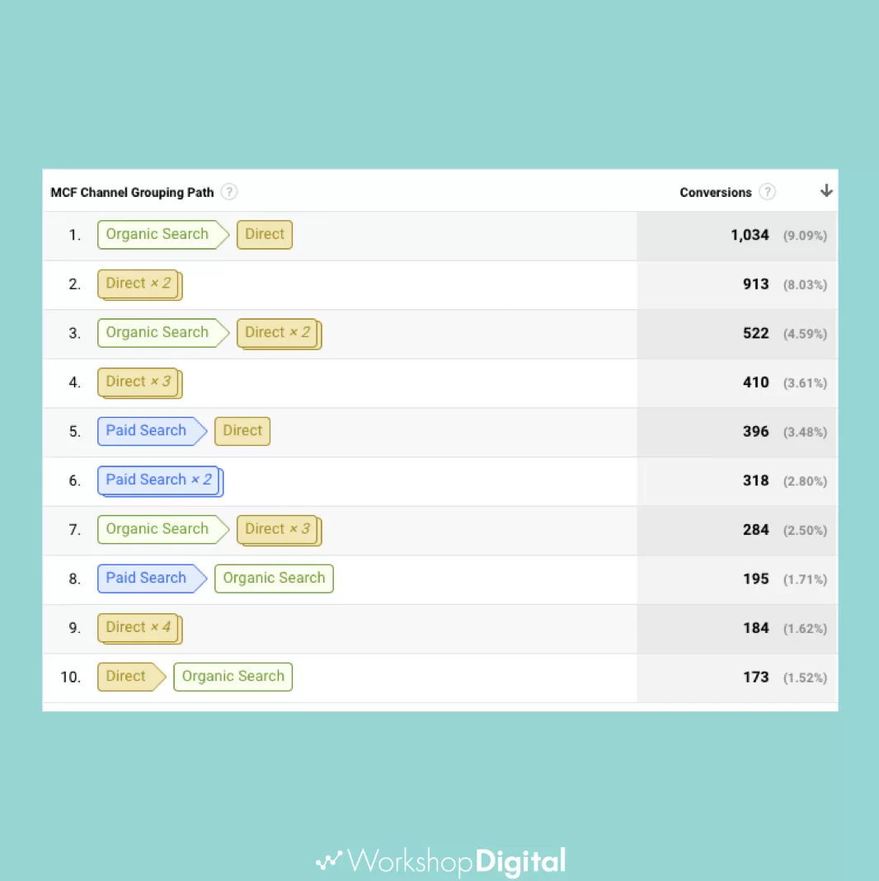Select the Paid Search × 2 tag
Screen dimensions: 879x881
click(x=160, y=481)
